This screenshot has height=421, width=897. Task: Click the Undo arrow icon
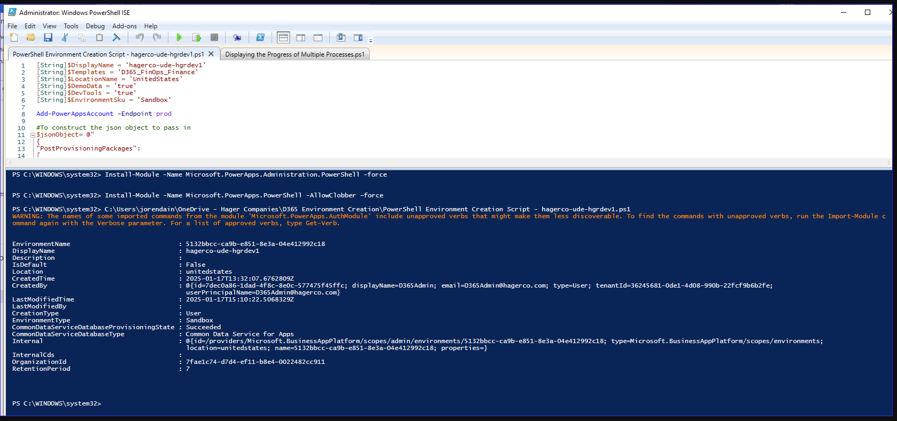click(x=140, y=37)
